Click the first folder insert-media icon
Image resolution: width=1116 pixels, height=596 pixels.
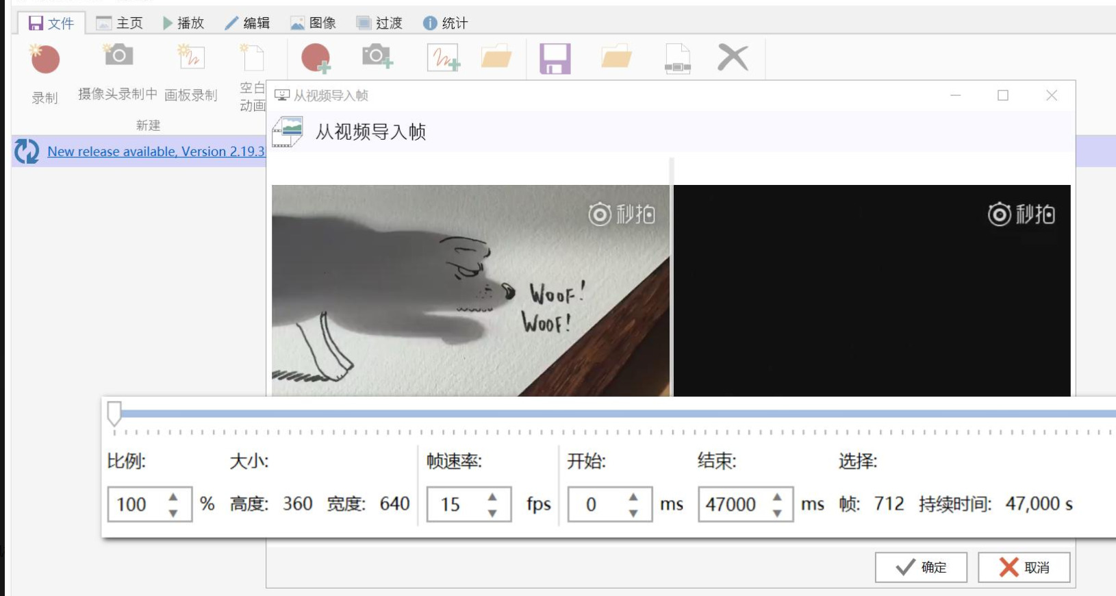coord(496,57)
